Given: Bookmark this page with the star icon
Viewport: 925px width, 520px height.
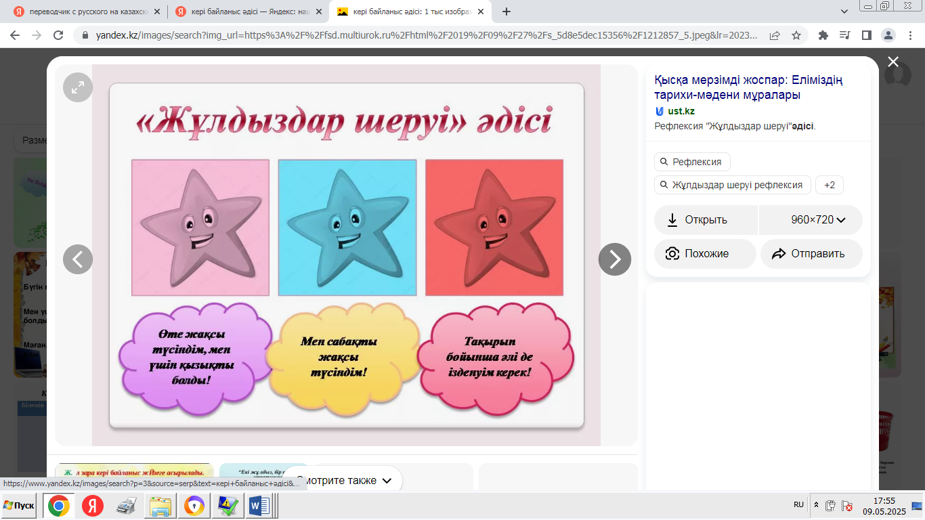Looking at the screenshot, I should (x=796, y=35).
